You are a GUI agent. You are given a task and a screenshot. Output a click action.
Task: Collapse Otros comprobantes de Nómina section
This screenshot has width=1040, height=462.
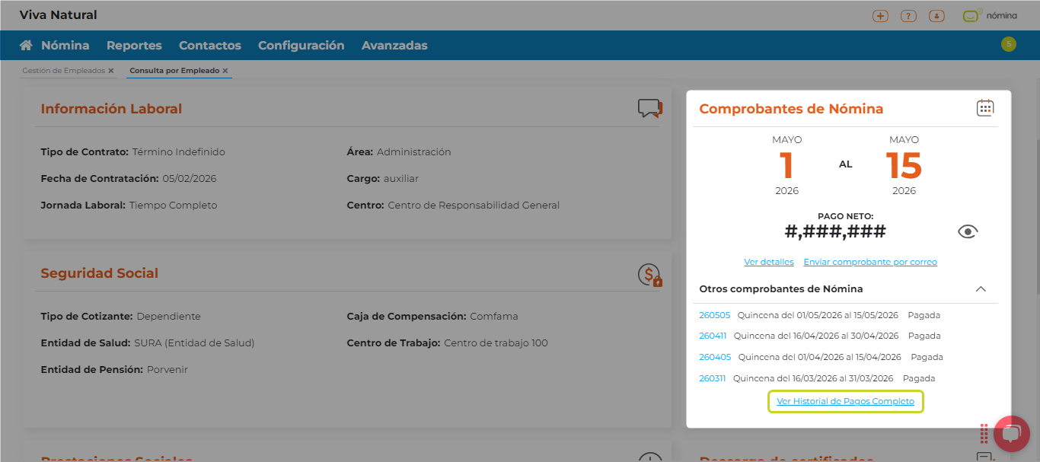(981, 289)
